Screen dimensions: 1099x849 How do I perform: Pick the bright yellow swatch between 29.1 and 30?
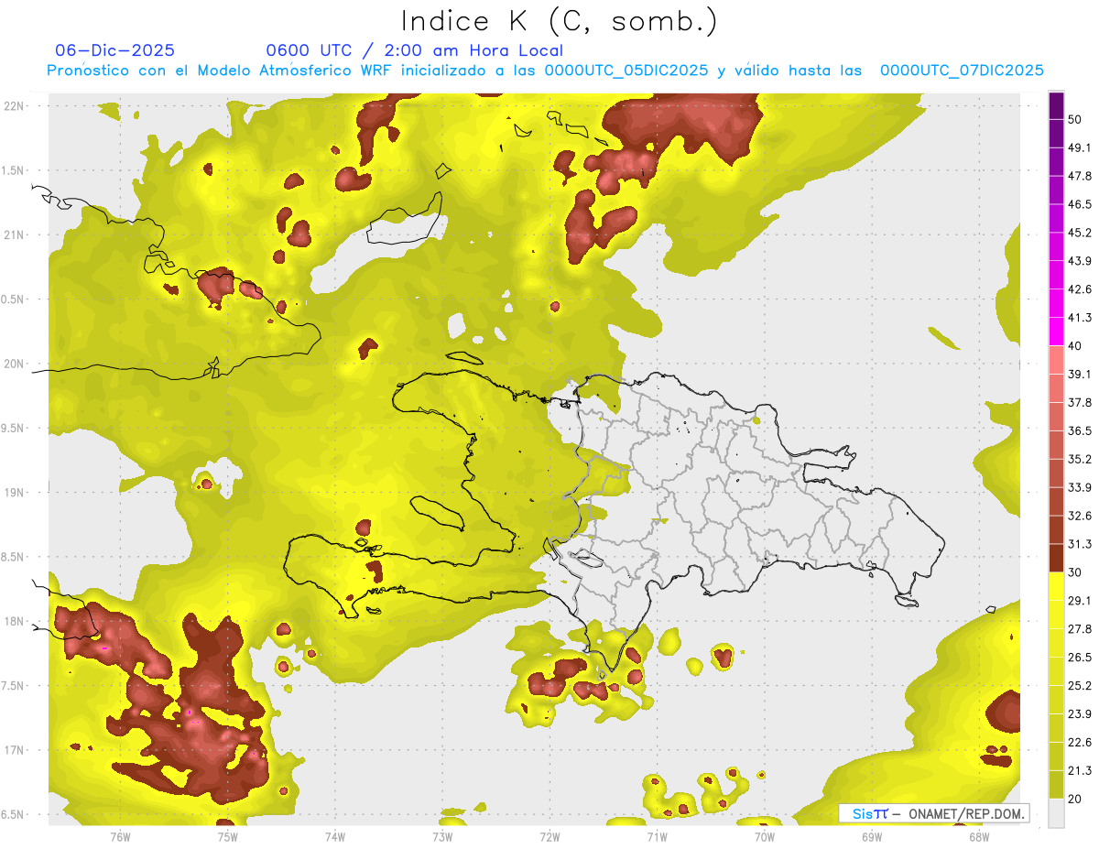coord(1057,586)
